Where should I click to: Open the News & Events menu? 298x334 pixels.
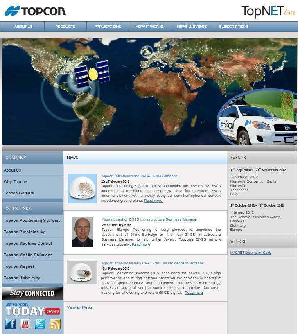click(192, 27)
